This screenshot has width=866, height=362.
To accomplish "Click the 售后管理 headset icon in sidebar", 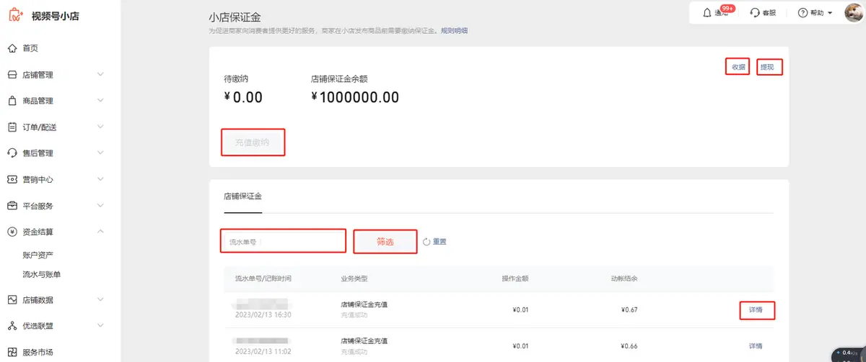I will (x=12, y=153).
